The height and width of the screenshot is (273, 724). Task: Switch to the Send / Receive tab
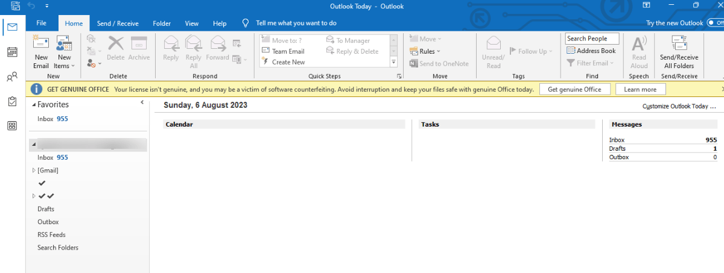point(118,24)
